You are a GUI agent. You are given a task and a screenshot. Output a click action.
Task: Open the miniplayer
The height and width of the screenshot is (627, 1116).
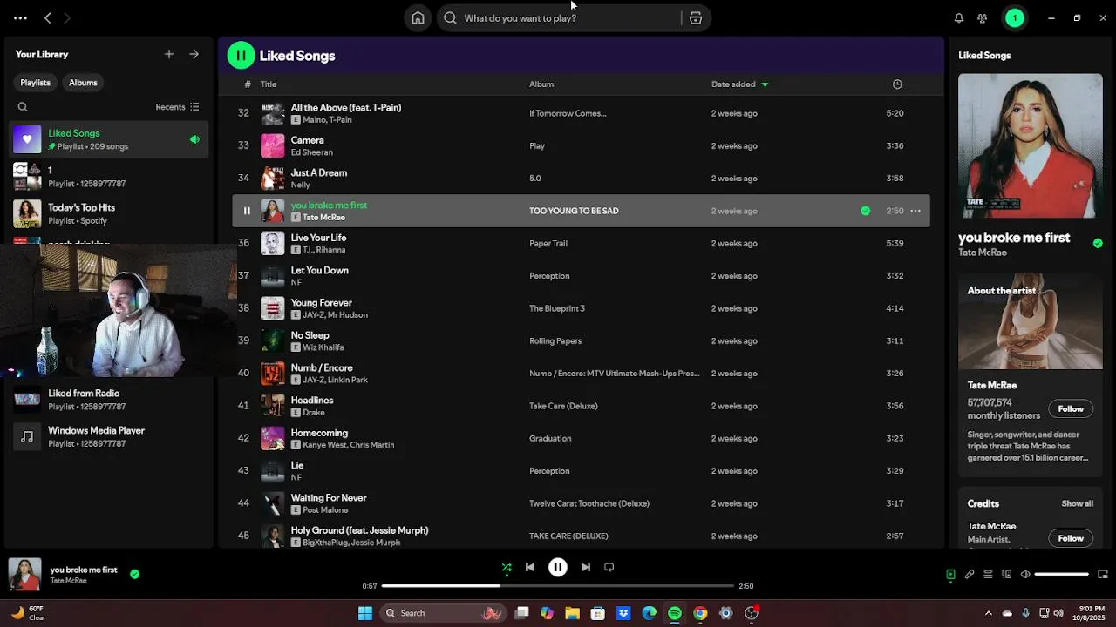(1103, 574)
